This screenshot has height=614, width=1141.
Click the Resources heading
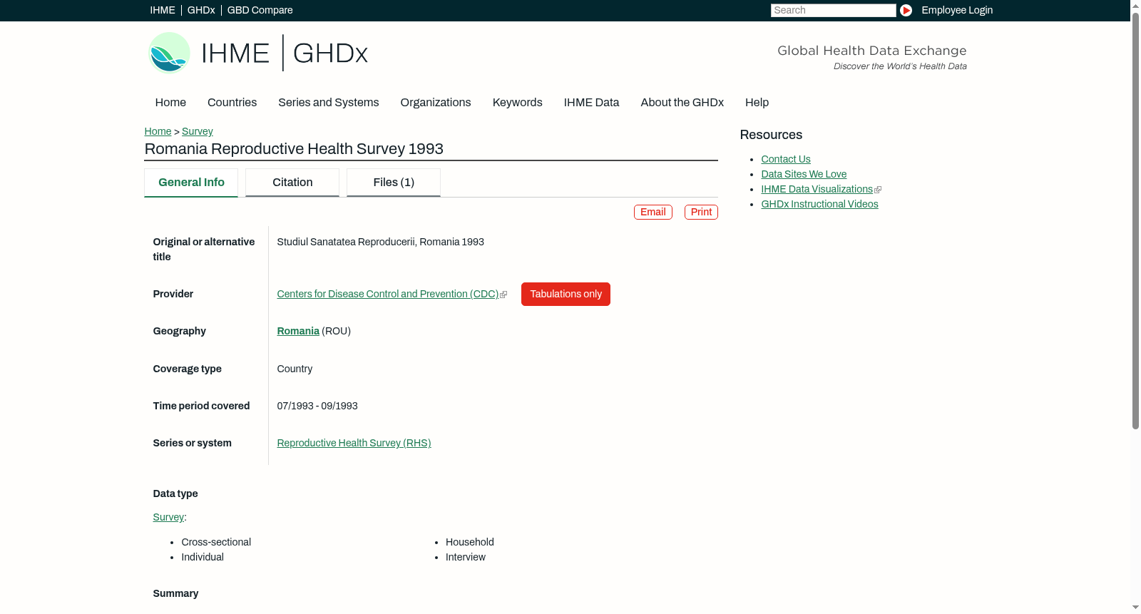click(x=771, y=135)
